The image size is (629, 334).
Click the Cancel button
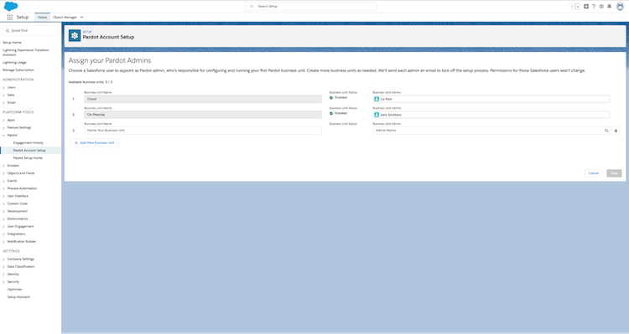click(593, 173)
